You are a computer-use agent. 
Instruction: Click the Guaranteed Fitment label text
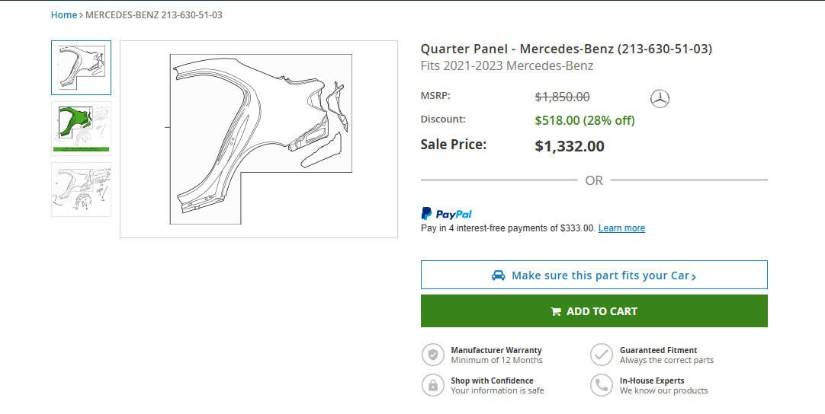tap(658, 350)
